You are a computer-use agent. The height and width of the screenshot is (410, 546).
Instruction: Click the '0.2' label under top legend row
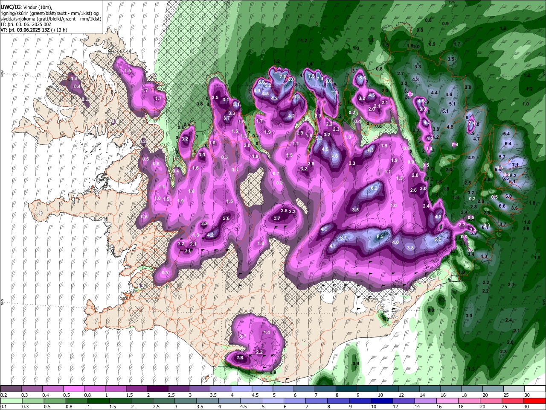coord(3,395)
